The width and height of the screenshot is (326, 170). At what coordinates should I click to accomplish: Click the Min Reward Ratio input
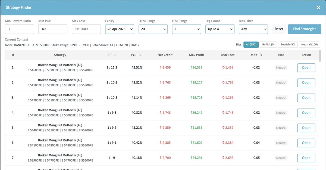click(19, 29)
